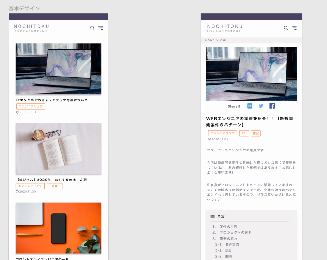Click the 記事 breadcrumb item

[223, 40]
